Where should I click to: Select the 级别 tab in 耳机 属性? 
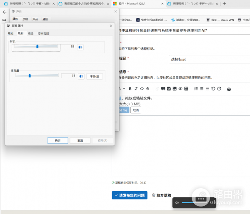[20, 33]
